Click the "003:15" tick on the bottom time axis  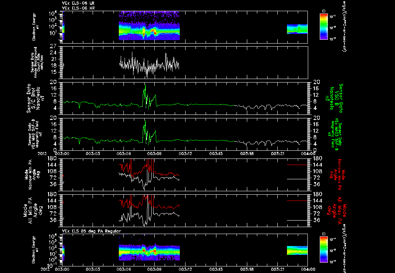click(x=216, y=269)
